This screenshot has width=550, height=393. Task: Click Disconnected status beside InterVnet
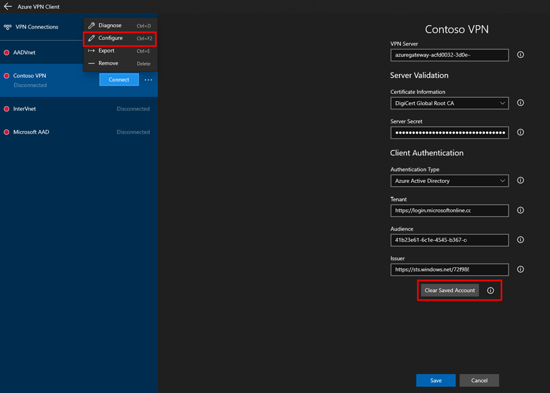point(133,109)
